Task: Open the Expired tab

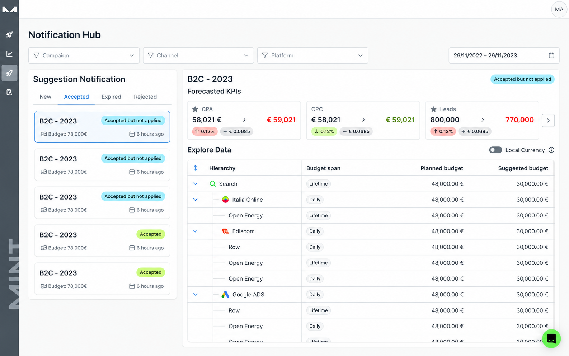Action: 111,97
